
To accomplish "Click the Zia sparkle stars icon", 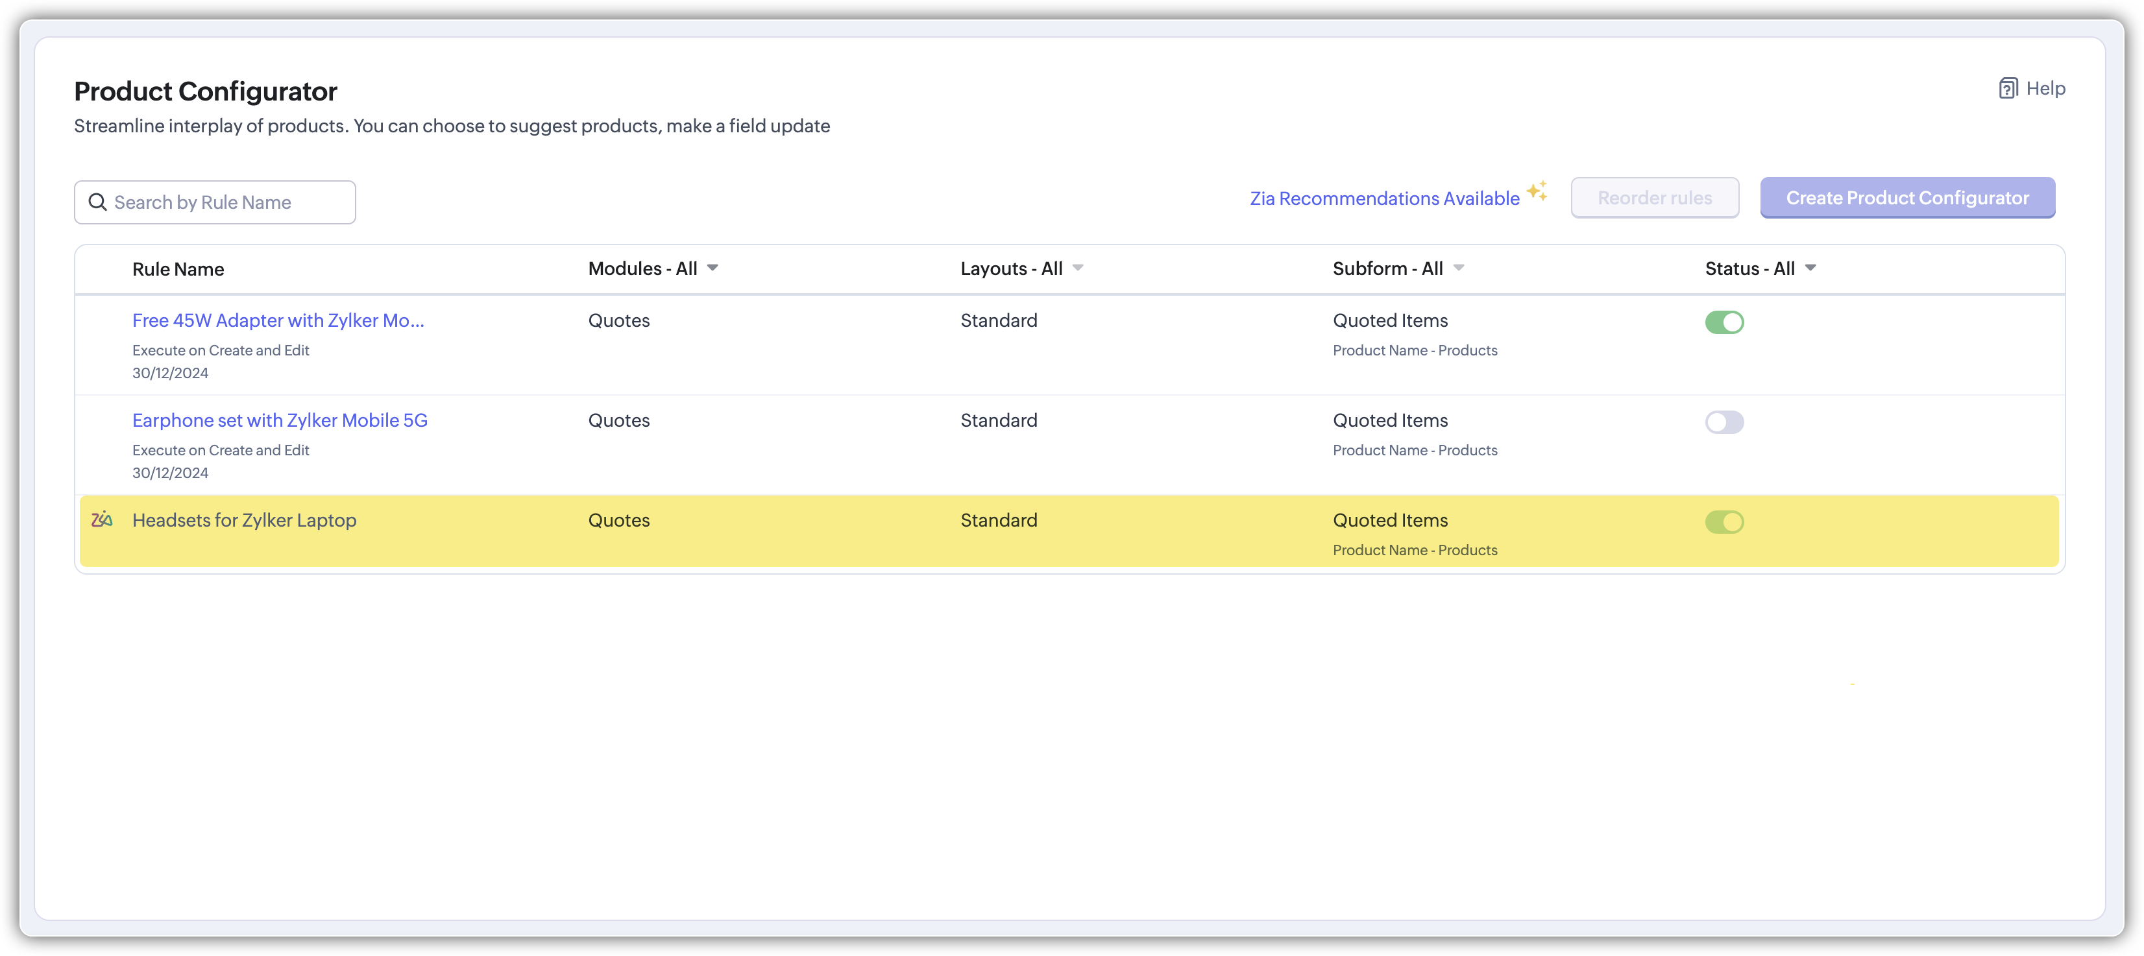I will pos(1537,191).
